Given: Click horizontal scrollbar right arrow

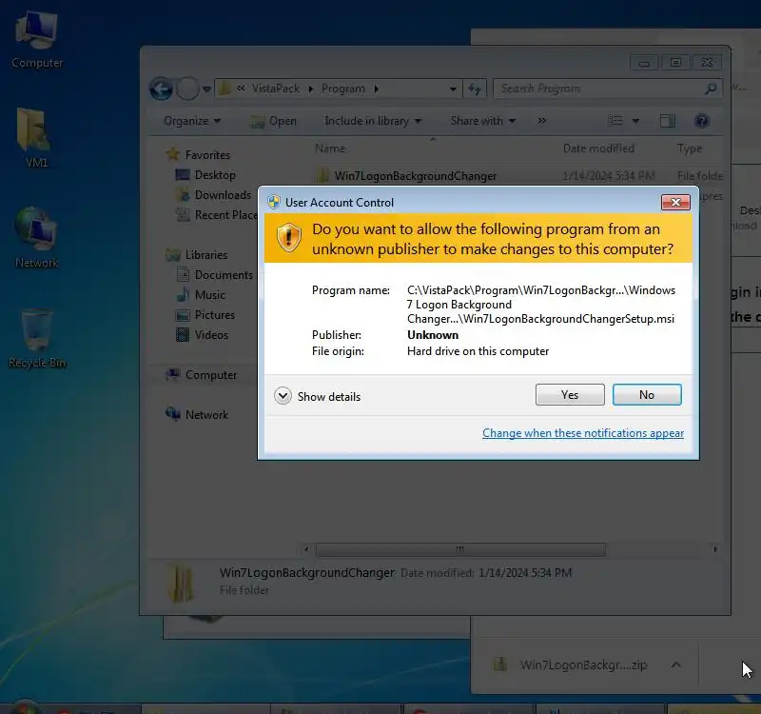Looking at the screenshot, I should coord(715,549).
